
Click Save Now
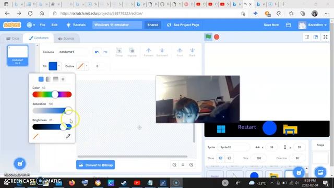271,25
